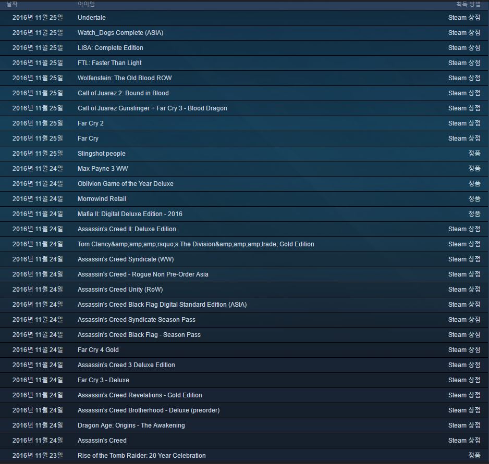Click Assassin's Creed Black Flag Digital Standard Edition
Image resolution: width=489 pixels, height=464 pixels.
point(162,305)
